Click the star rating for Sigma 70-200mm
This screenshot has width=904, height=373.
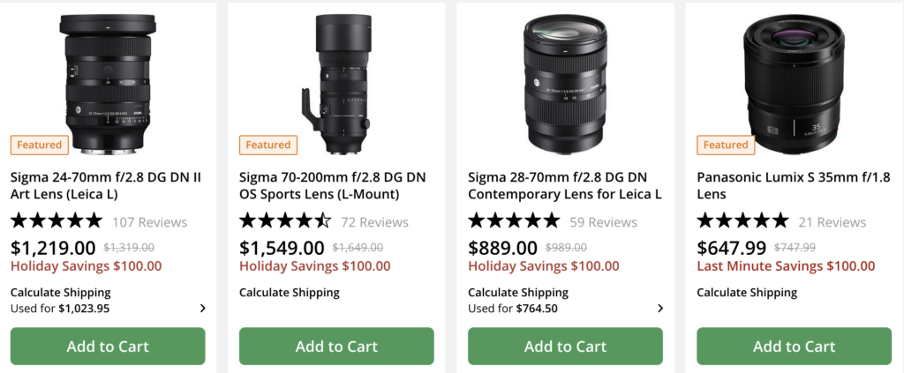285,221
